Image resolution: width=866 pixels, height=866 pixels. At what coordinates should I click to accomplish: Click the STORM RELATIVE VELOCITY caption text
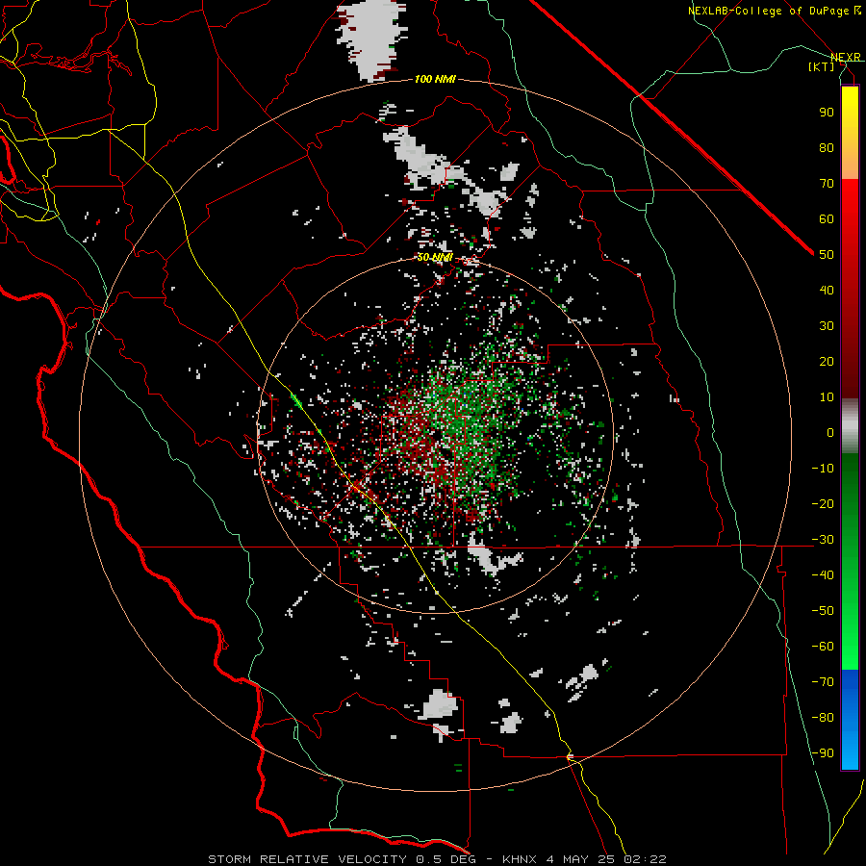pyautogui.click(x=309, y=859)
